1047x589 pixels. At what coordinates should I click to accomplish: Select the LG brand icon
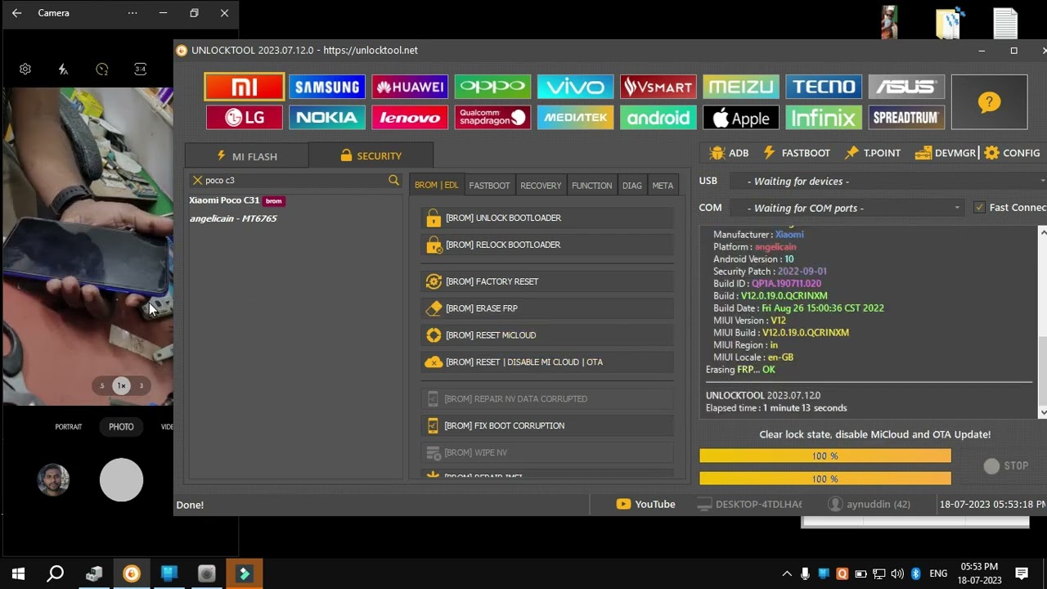pyautogui.click(x=245, y=117)
